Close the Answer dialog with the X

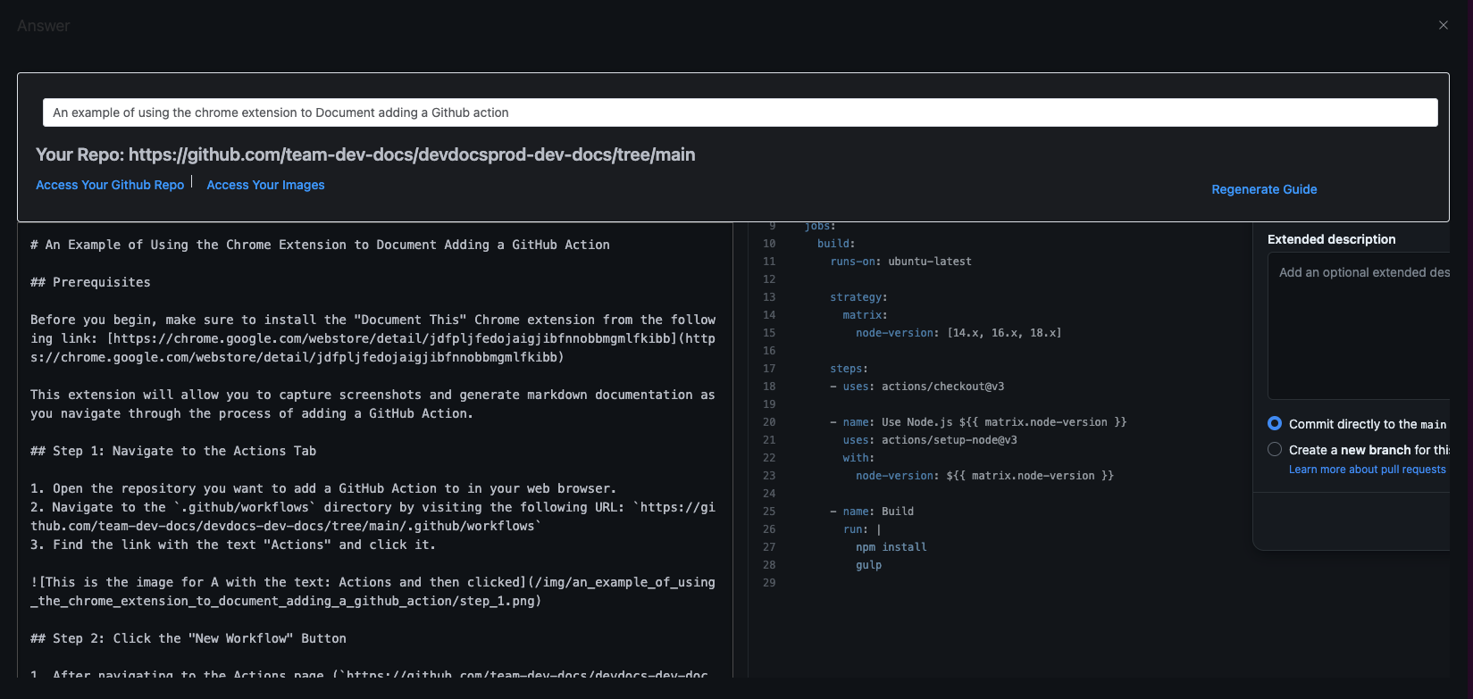(x=1443, y=25)
